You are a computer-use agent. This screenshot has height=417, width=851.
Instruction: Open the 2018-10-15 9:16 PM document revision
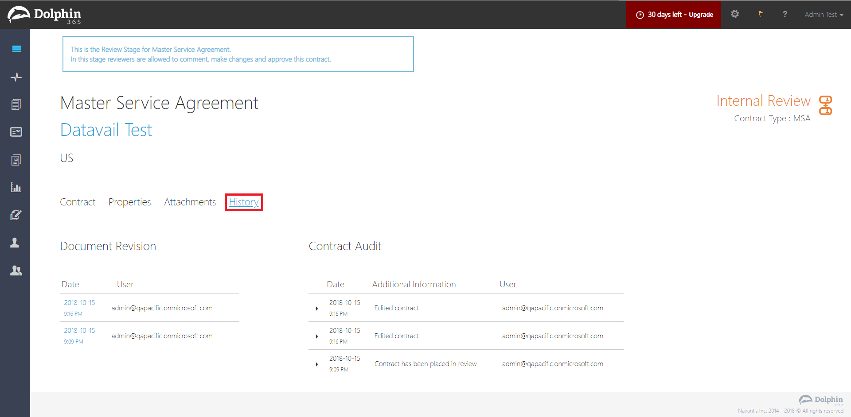tap(79, 308)
